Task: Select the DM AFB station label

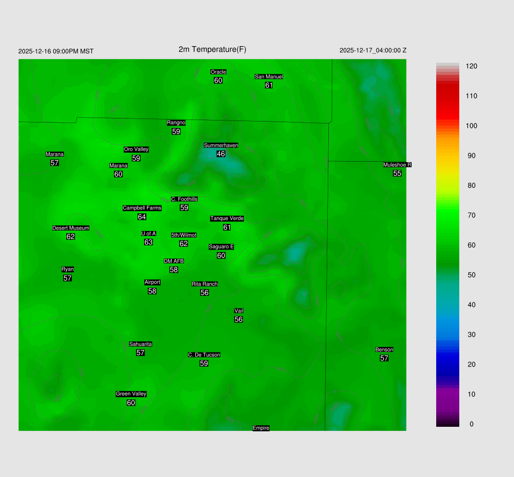Action: 174,261
